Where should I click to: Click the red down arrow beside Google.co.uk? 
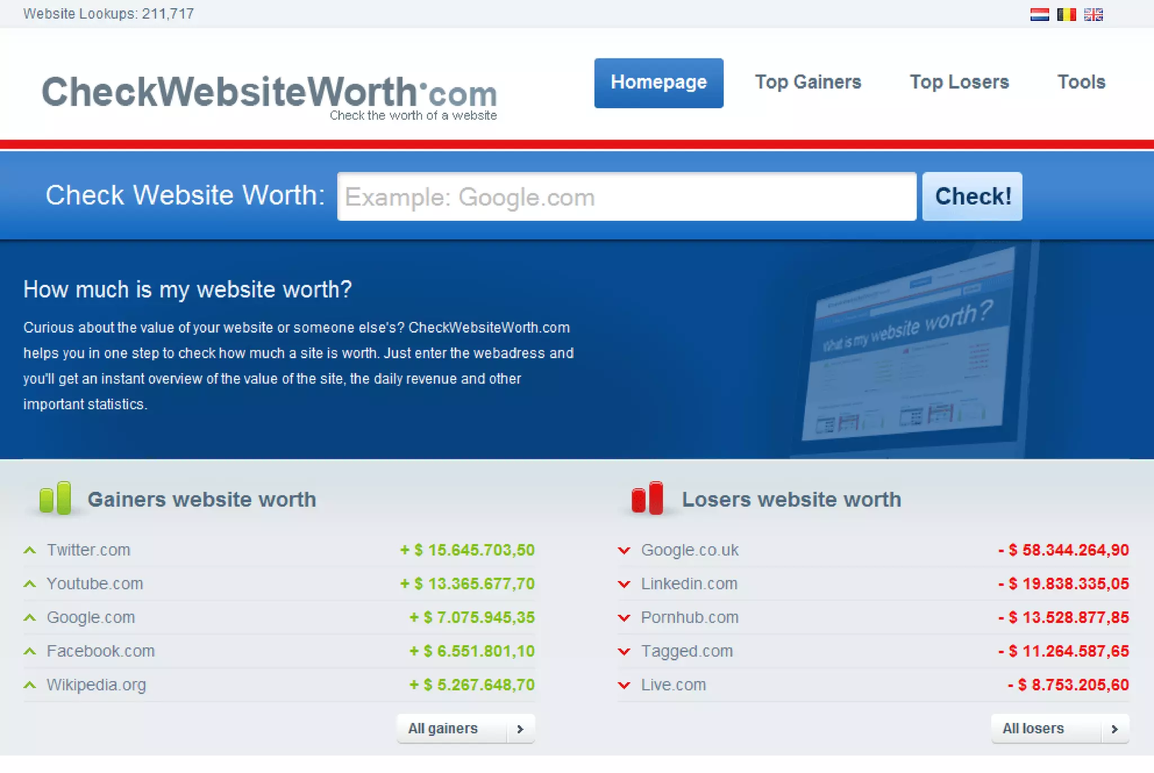click(x=624, y=550)
